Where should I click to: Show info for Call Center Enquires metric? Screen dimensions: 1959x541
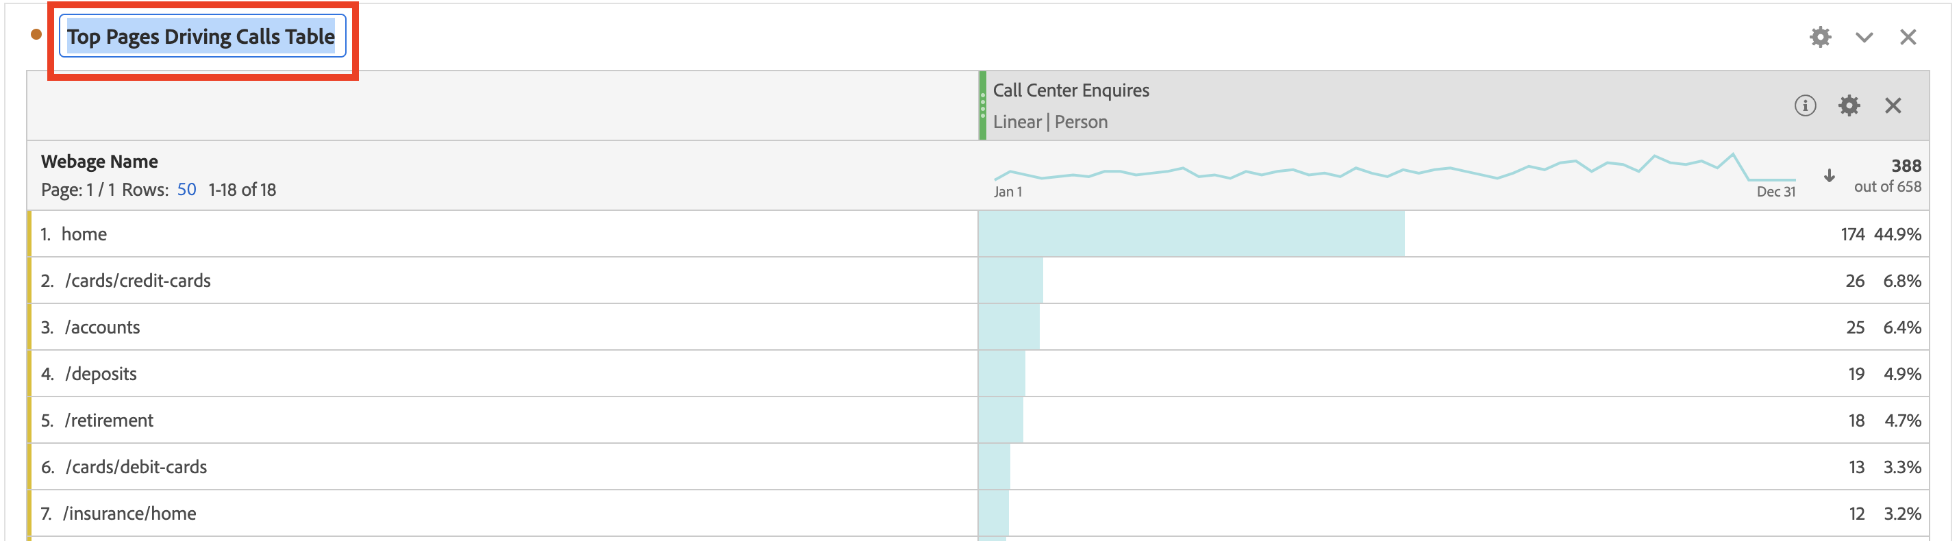(x=1806, y=105)
